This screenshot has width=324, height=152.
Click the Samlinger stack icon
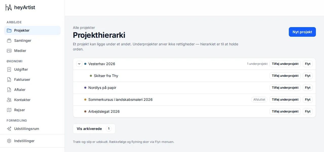click(9, 41)
